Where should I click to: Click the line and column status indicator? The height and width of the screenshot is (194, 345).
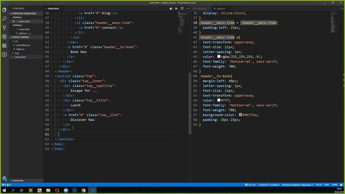pos(269,185)
